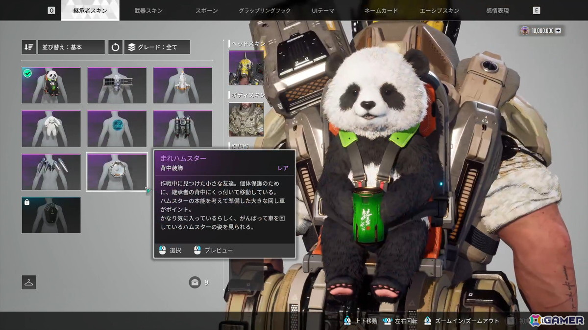Click the E next-tab key icon
The height and width of the screenshot is (330, 588).
(537, 10)
